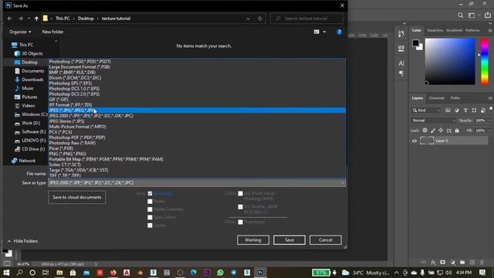Pick a color in the color field square

click(450, 62)
